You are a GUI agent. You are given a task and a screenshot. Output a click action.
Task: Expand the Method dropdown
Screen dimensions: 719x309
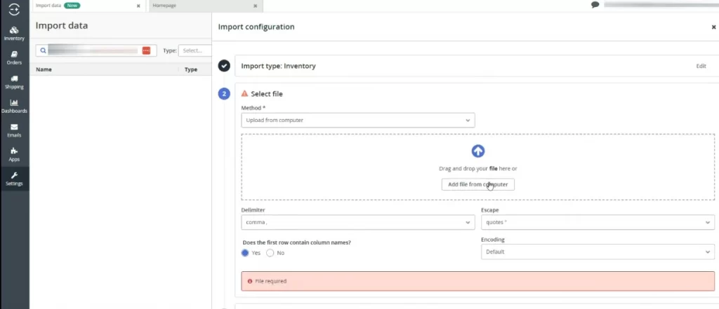click(x=358, y=121)
